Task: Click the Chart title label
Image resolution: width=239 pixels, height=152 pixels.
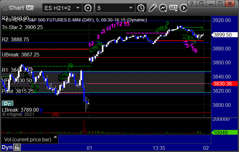Action: [x=16, y=8]
